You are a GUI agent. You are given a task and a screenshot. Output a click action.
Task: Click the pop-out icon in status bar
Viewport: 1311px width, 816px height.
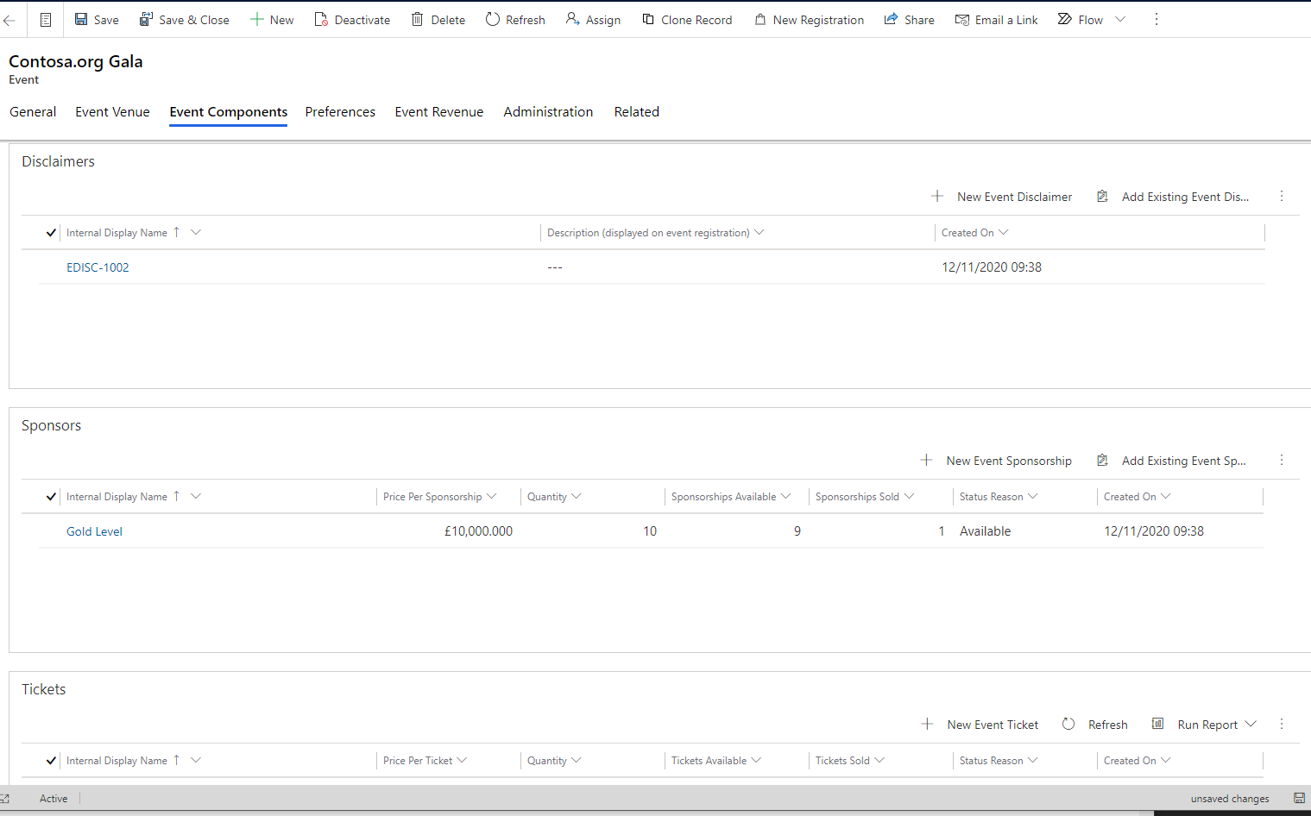point(4,799)
